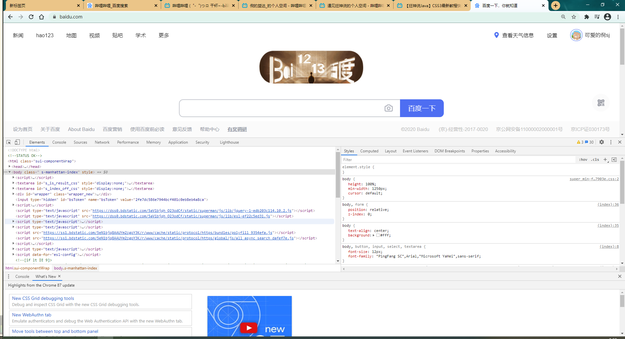Click the 百度一下 search button
The image size is (625, 339).
point(422,108)
